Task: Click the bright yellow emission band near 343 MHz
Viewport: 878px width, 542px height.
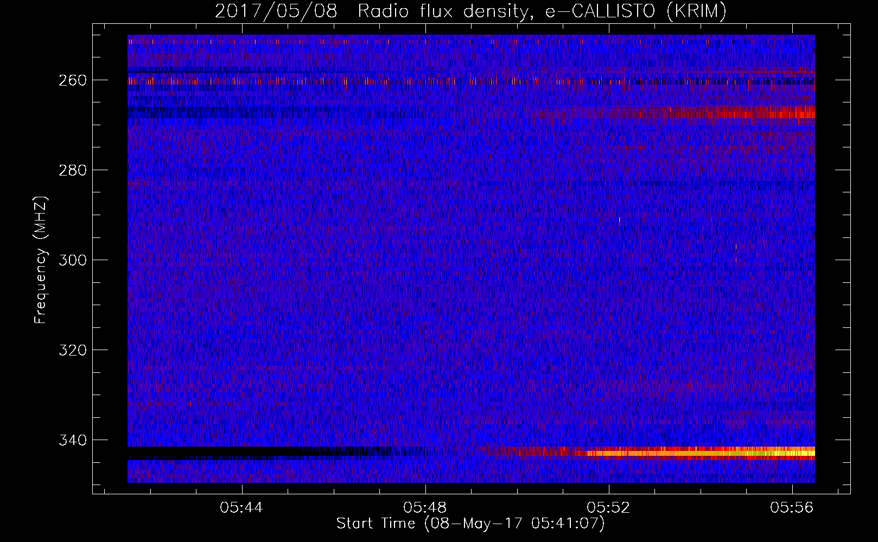Action: pyautogui.click(x=700, y=453)
